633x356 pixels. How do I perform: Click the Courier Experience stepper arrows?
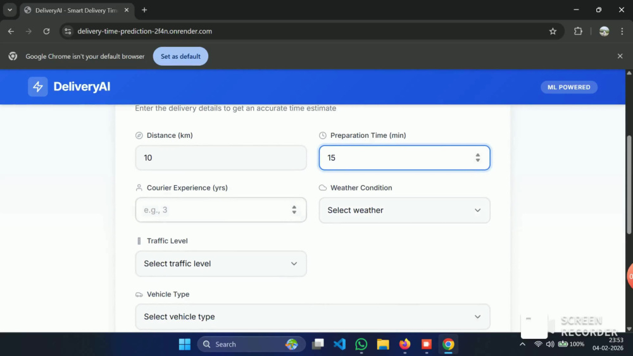point(294,210)
